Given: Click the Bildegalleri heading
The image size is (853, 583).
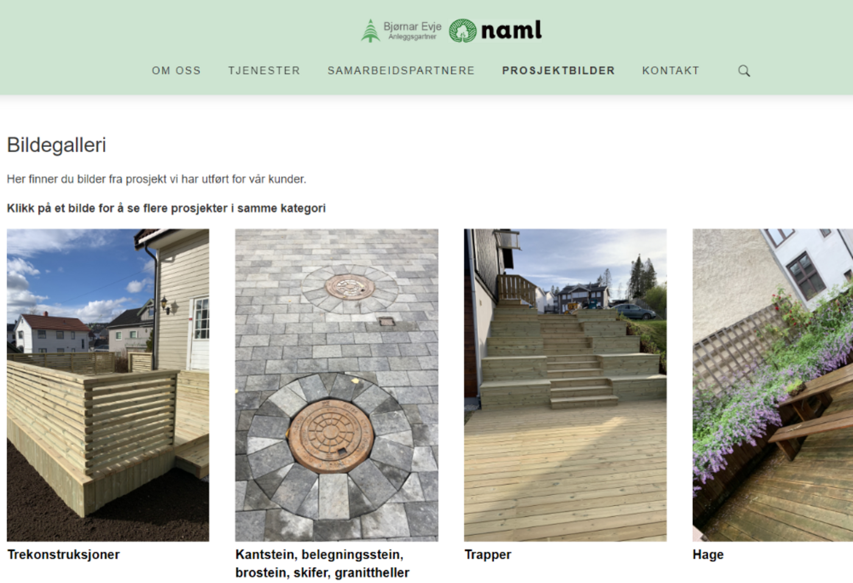Looking at the screenshot, I should coord(57,145).
